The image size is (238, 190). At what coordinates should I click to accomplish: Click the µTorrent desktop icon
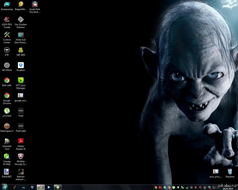pyautogui.click(x=7, y=111)
